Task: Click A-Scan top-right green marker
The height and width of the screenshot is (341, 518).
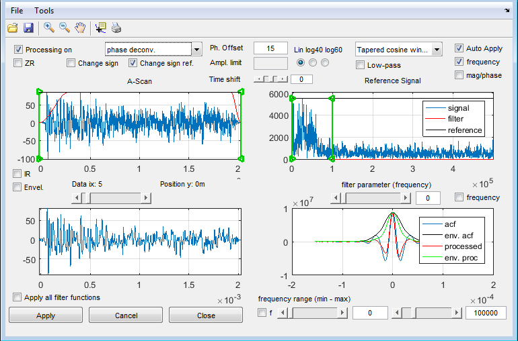Action: (x=241, y=92)
